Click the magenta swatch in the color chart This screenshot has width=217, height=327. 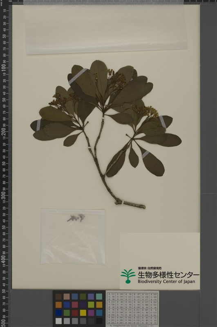(91, 313)
